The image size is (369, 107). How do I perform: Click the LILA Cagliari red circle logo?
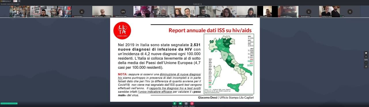click(122, 31)
